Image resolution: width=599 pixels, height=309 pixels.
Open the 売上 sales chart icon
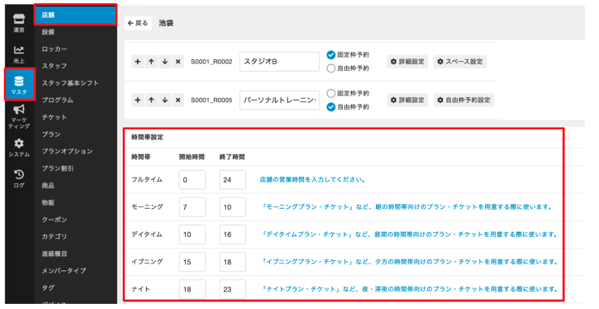coord(19,53)
